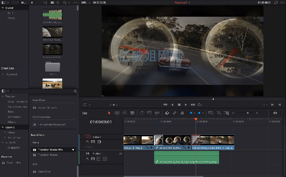Viewport: 286px width, 177px height.
Task: Toggle Loop playback icon
Action: [200, 105]
